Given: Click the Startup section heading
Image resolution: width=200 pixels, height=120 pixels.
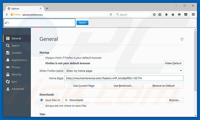Looking at the screenshot, I should [44, 53].
